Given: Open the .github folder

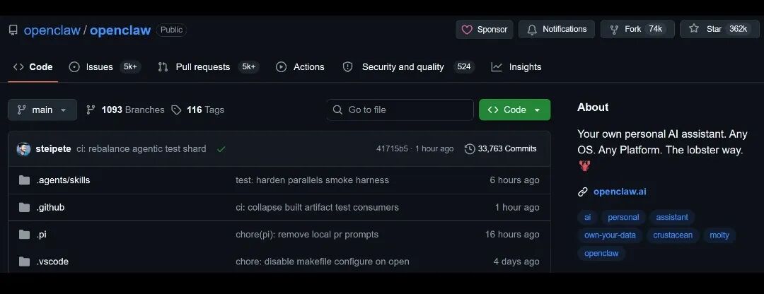Looking at the screenshot, I should click(x=50, y=208).
